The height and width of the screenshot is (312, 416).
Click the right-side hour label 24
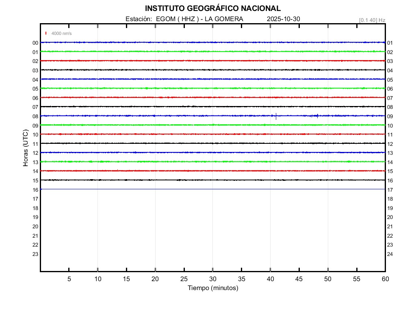[390, 254]
